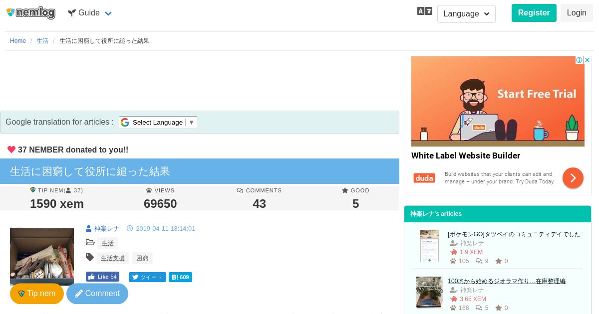Viewport: 599px width, 314px height.
Task: Click the Register button
Action: (534, 13)
